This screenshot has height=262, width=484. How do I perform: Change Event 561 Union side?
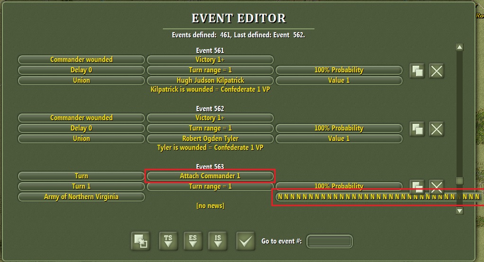(x=81, y=80)
